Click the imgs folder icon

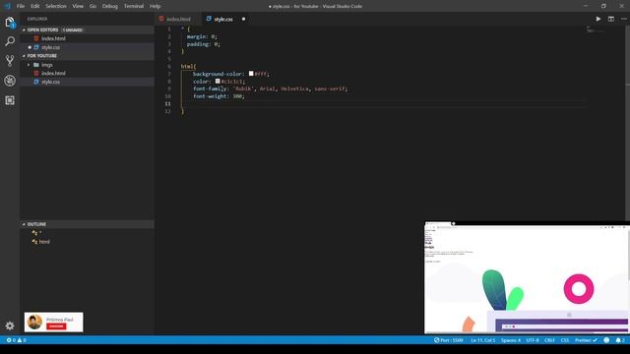[x=36, y=65]
